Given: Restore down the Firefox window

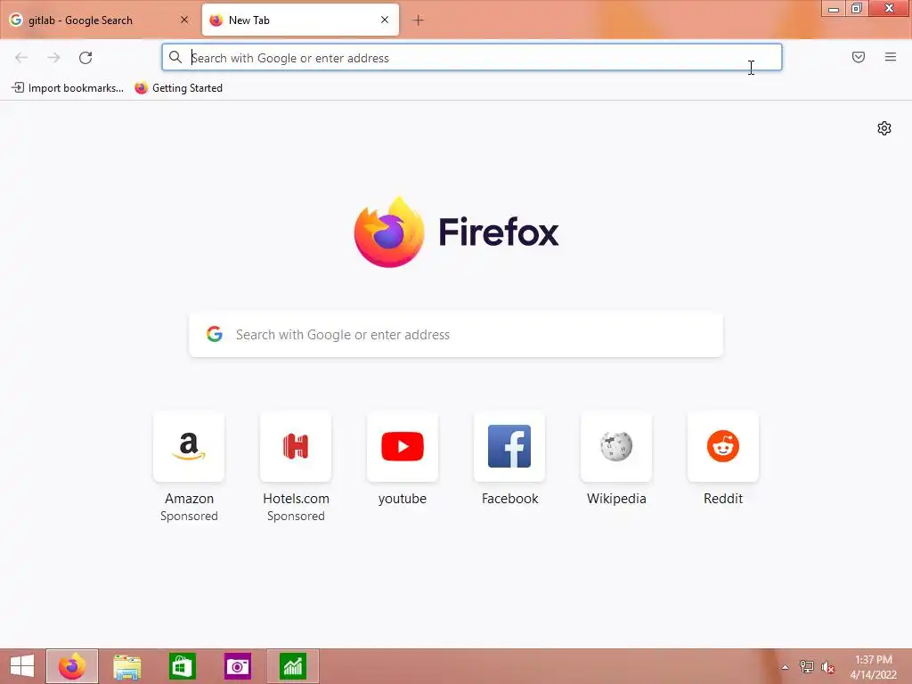Looking at the screenshot, I should coord(857,8).
